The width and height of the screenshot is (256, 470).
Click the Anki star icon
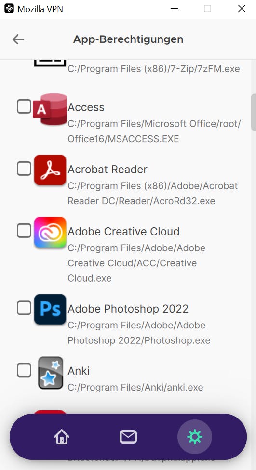tap(51, 373)
